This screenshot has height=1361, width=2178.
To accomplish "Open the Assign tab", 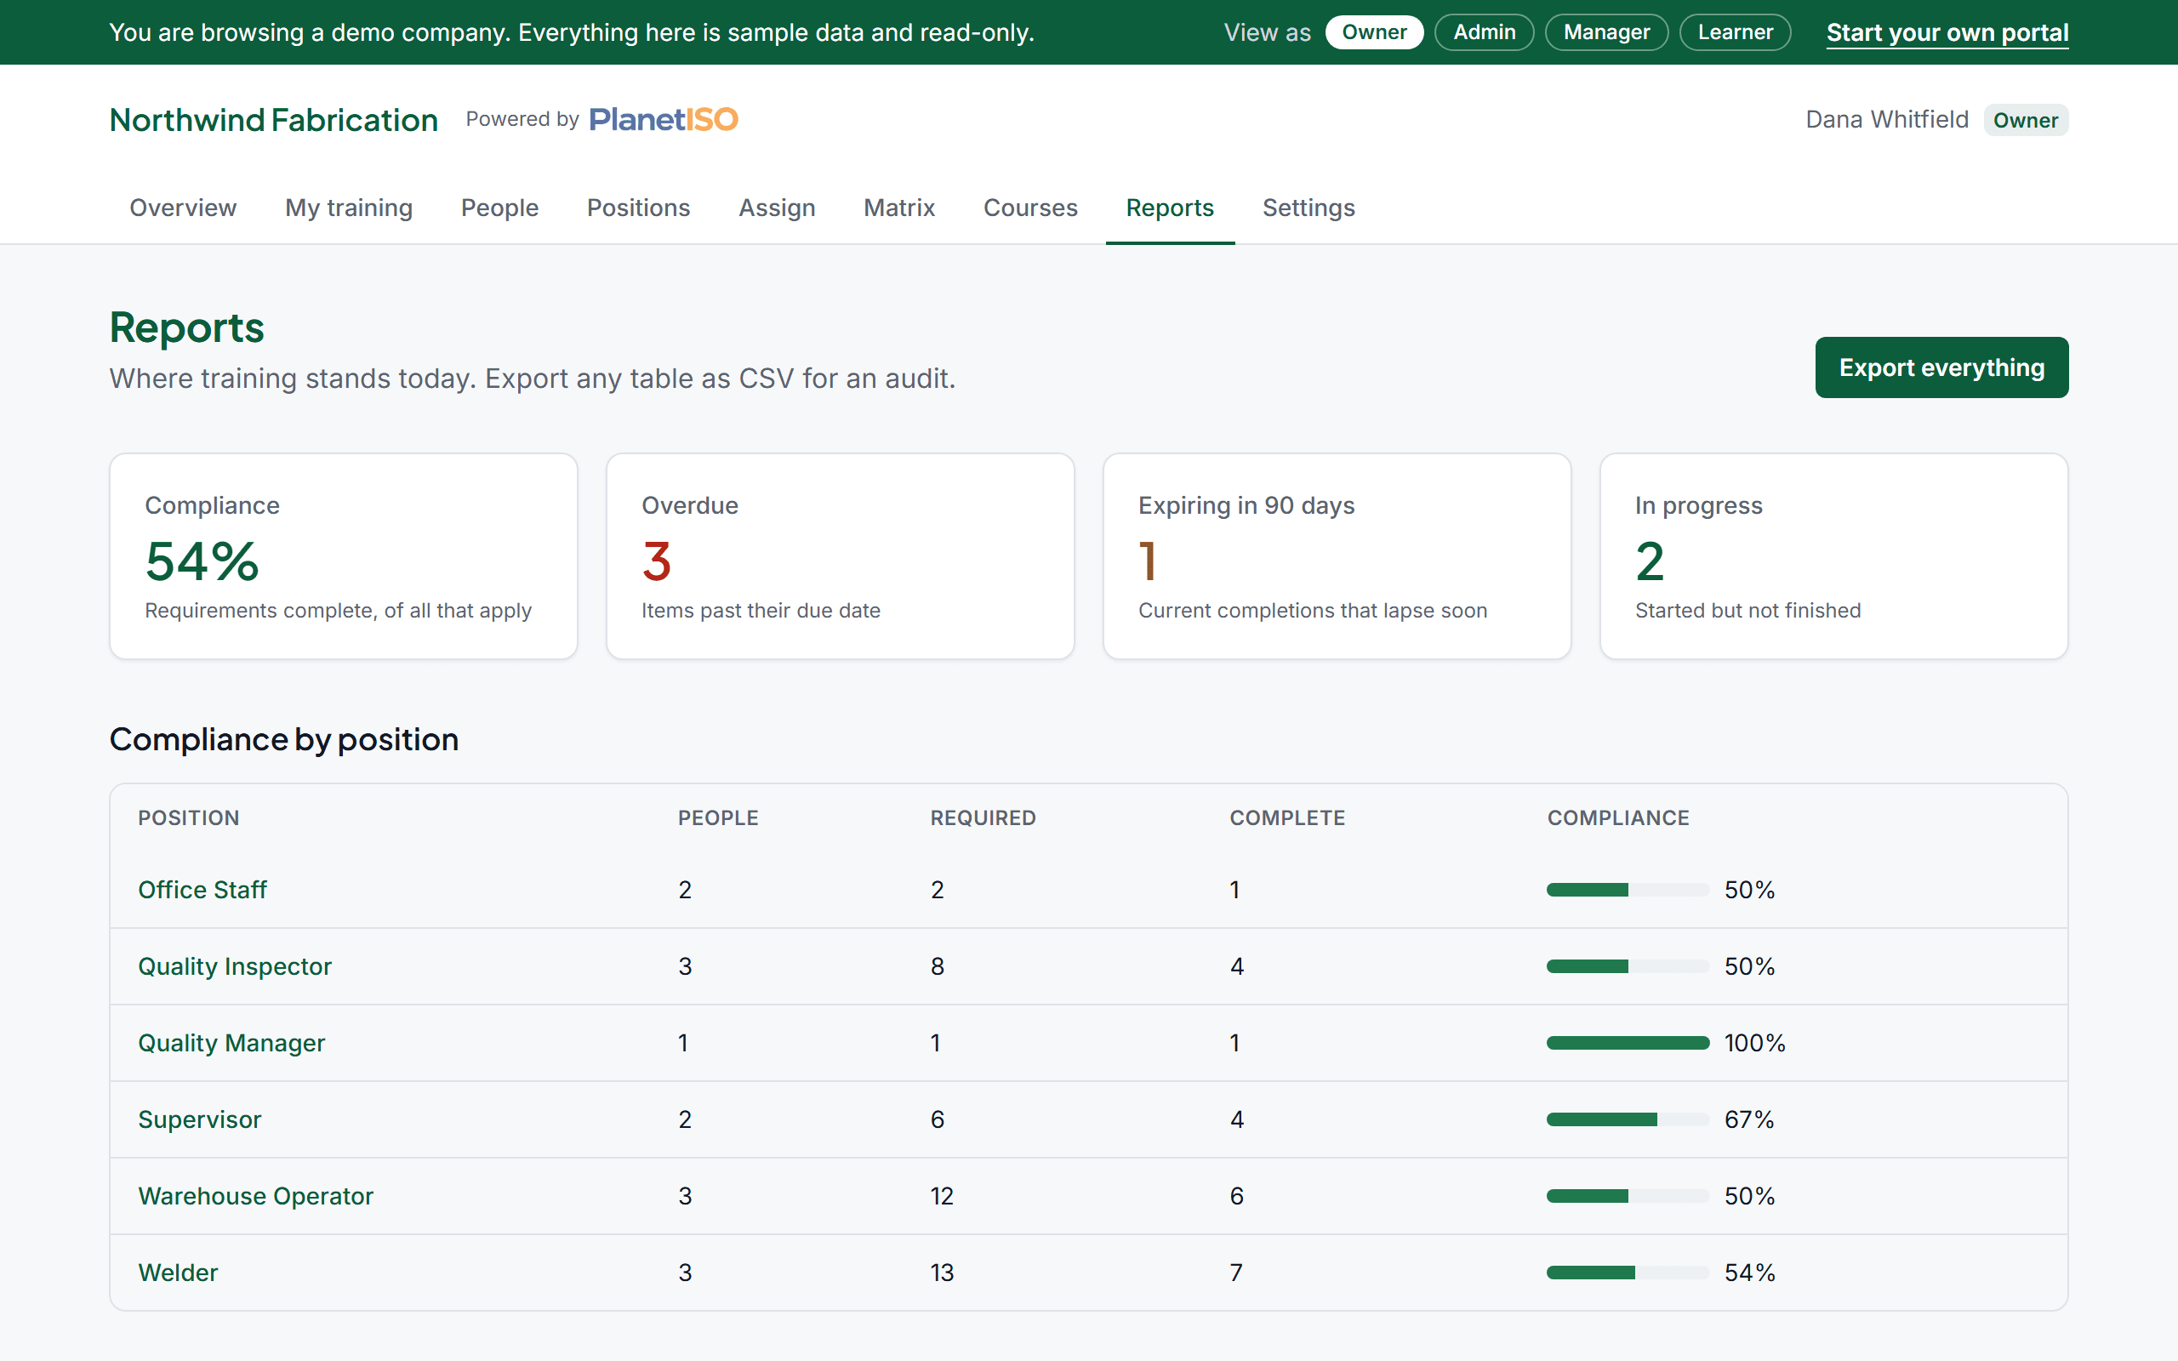I will tap(777, 208).
